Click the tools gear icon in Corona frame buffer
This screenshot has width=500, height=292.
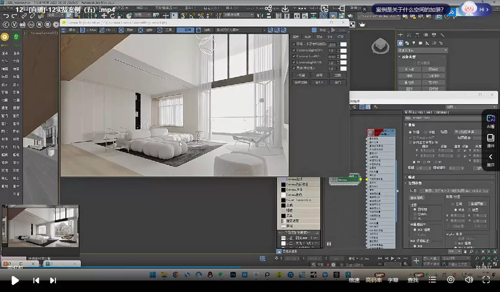(159, 30)
